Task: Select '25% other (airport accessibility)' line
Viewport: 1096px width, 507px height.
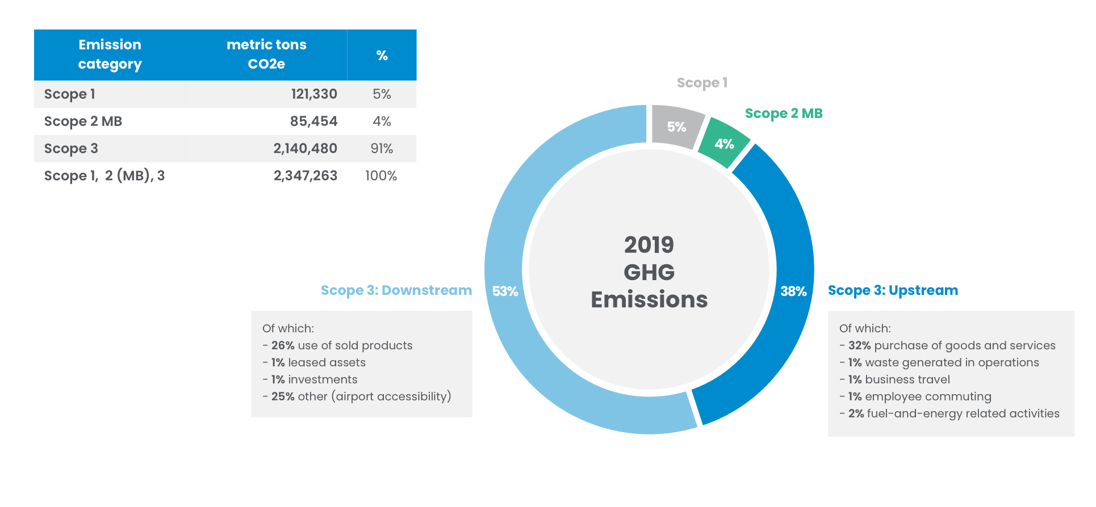Action: (357, 396)
